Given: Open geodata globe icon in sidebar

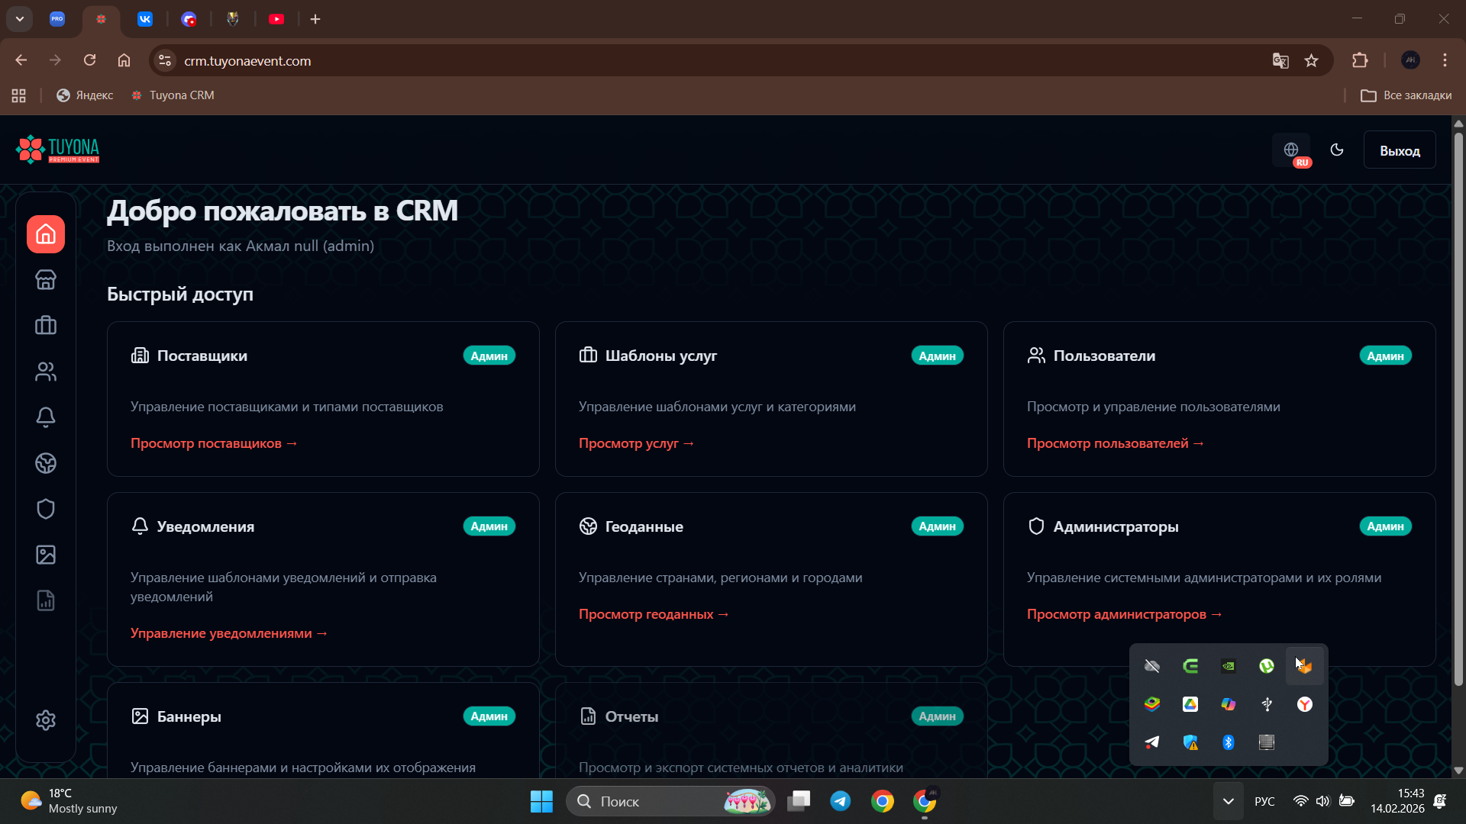Looking at the screenshot, I should (46, 463).
